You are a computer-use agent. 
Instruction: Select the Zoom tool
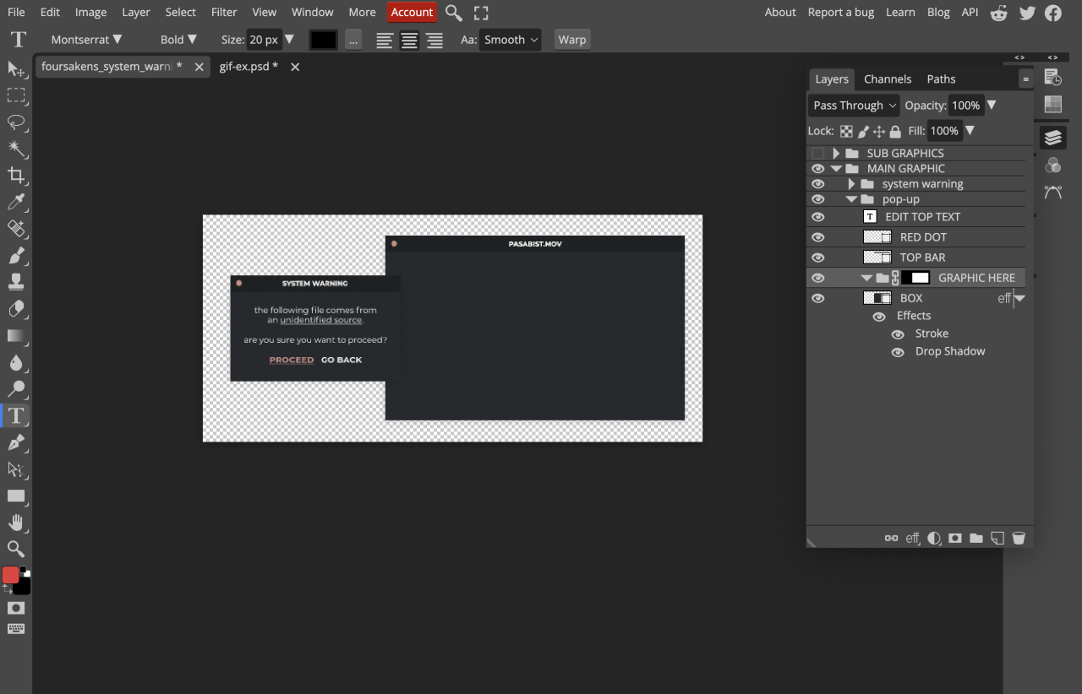pyautogui.click(x=16, y=550)
